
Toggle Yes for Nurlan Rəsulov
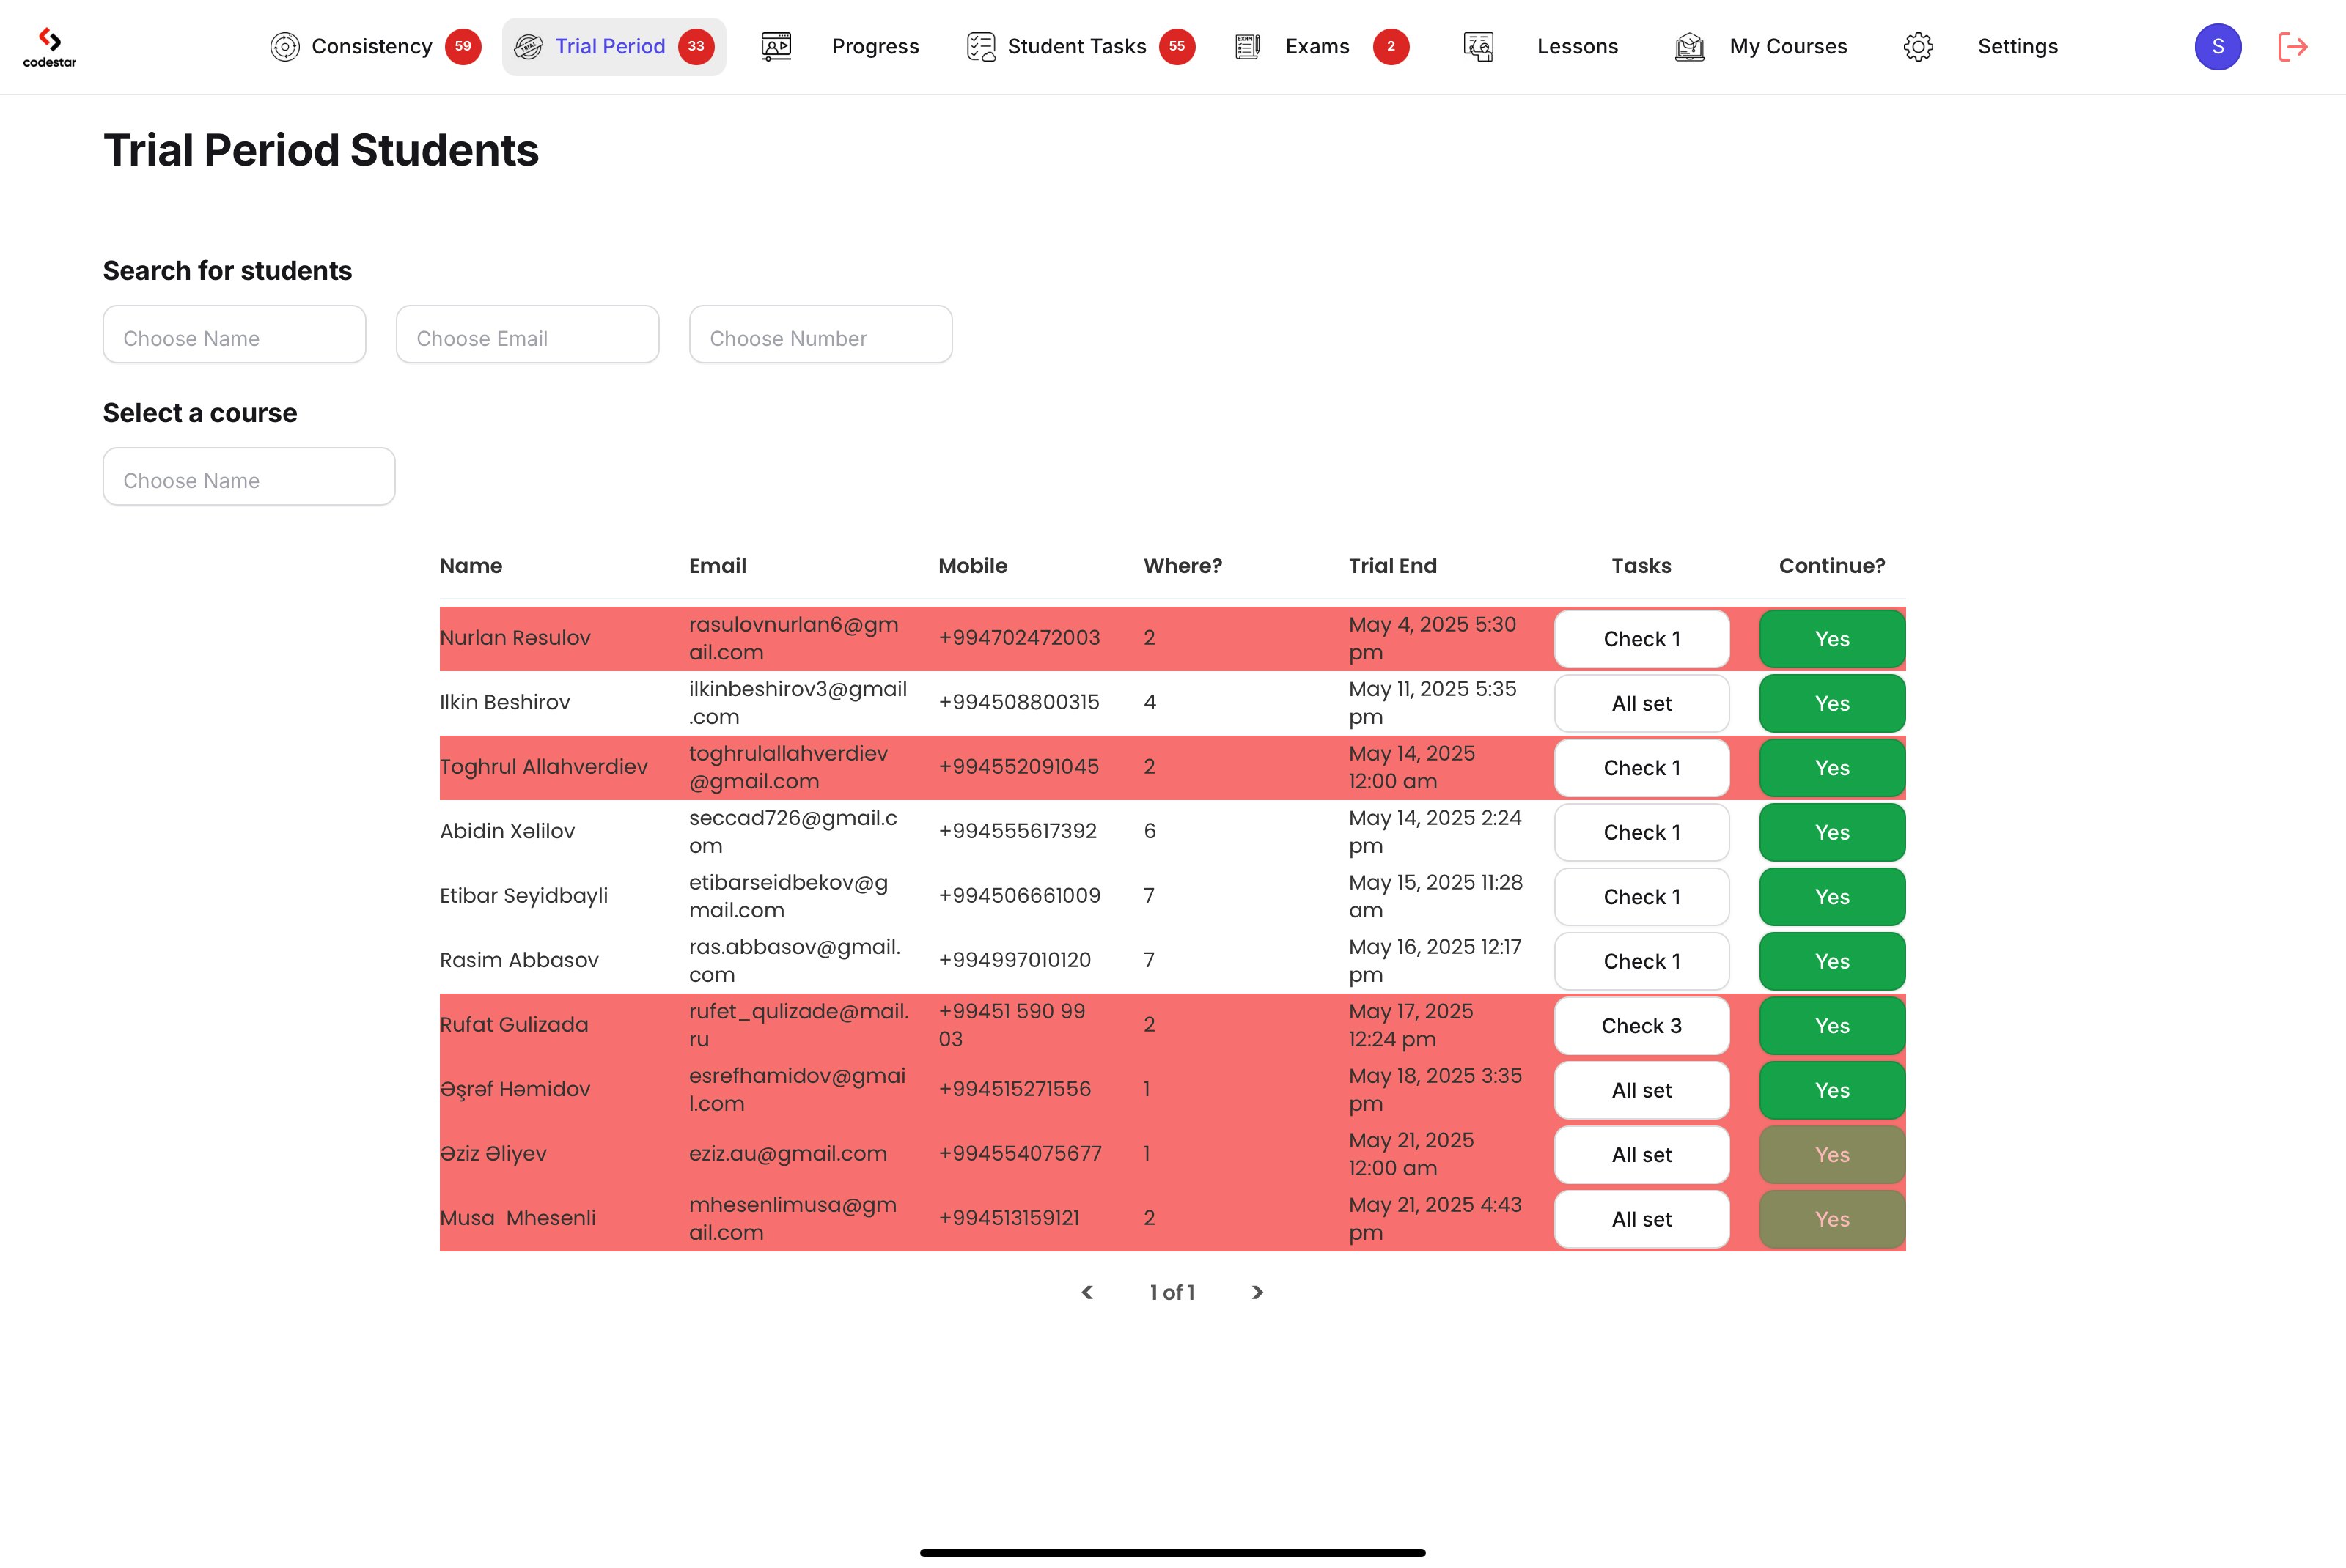tap(1831, 639)
